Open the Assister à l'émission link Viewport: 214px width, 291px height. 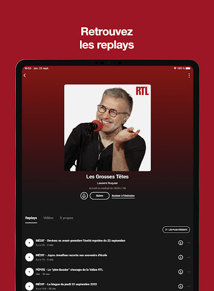[x=123, y=196]
